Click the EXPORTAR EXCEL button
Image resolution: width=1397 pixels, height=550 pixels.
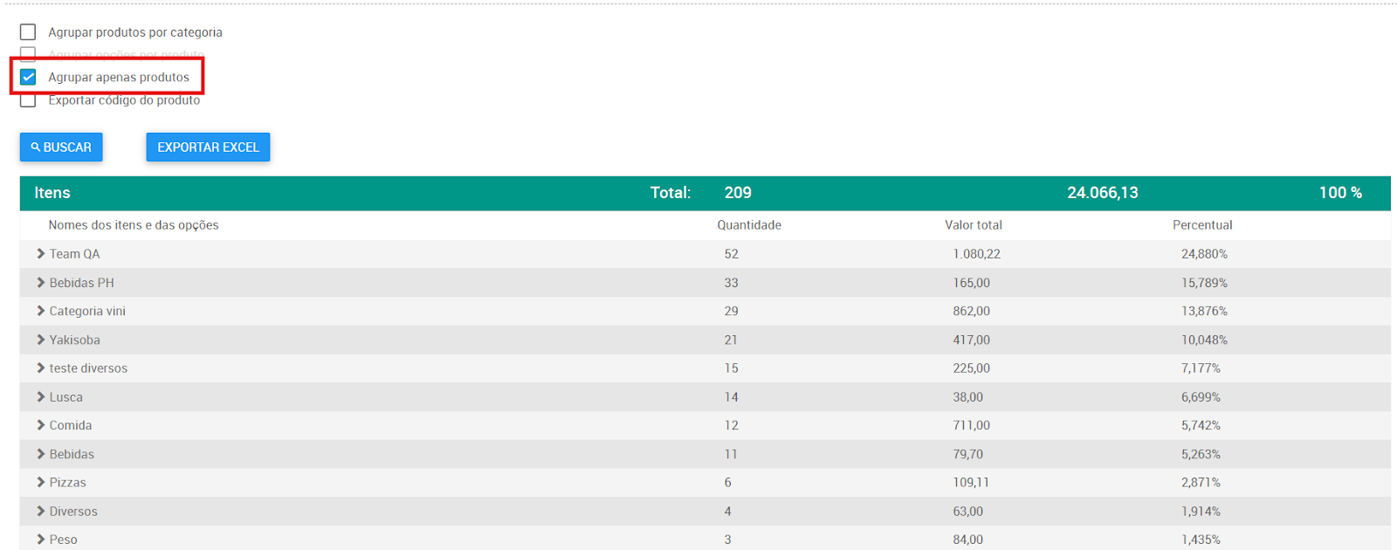pyautogui.click(x=208, y=148)
